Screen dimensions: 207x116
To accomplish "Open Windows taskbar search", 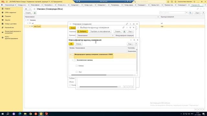I will (x=8, y=114).
